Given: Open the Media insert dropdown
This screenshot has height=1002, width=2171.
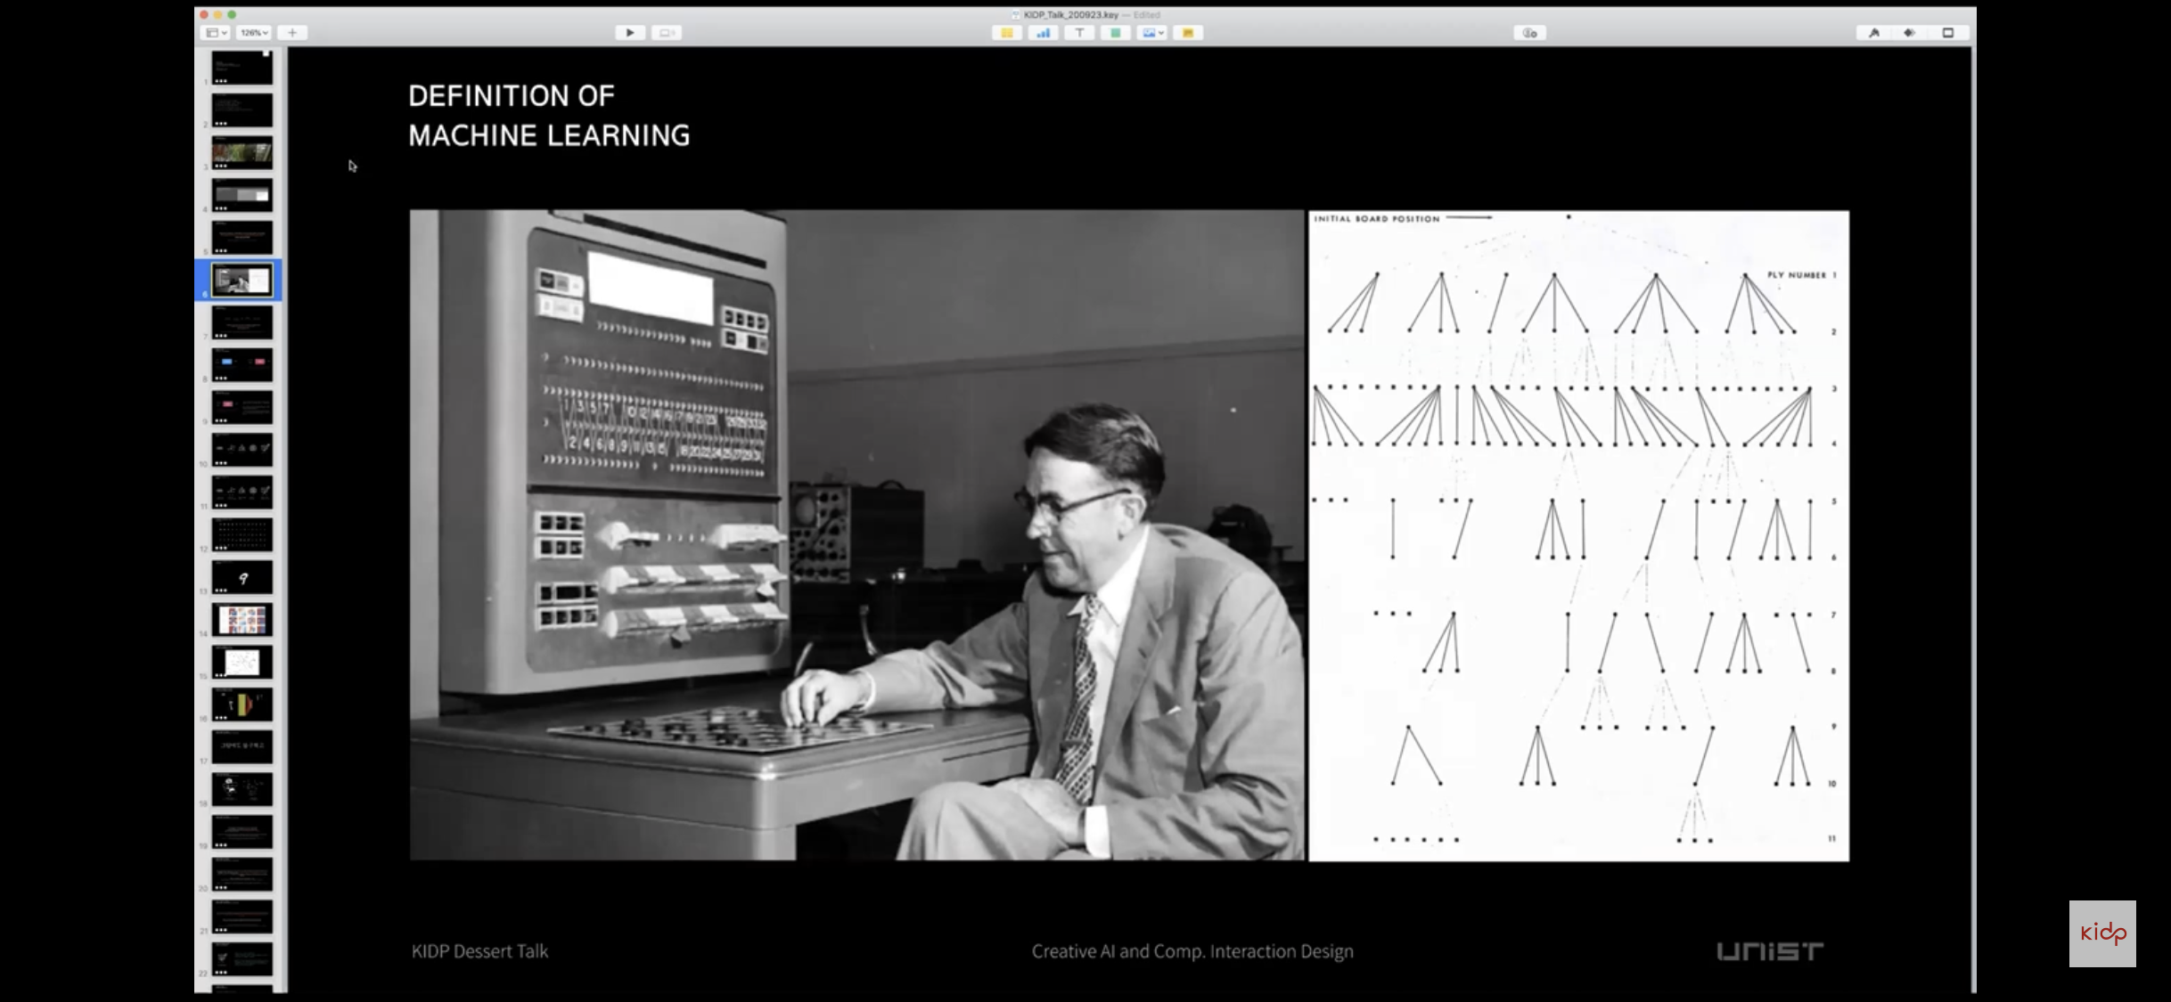Looking at the screenshot, I should pyautogui.click(x=1152, y=33).
